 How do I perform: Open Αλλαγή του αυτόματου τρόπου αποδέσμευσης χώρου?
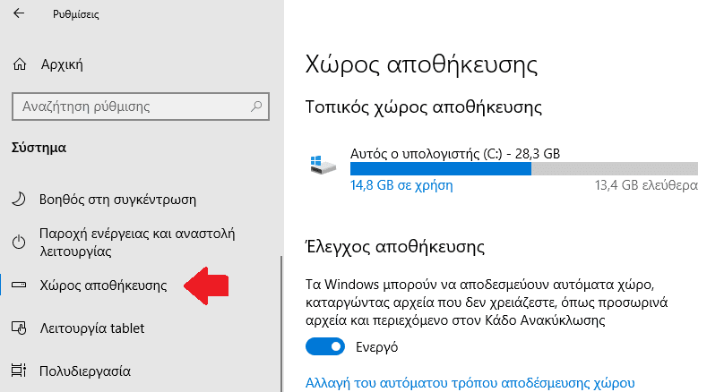tap(470, 383)
